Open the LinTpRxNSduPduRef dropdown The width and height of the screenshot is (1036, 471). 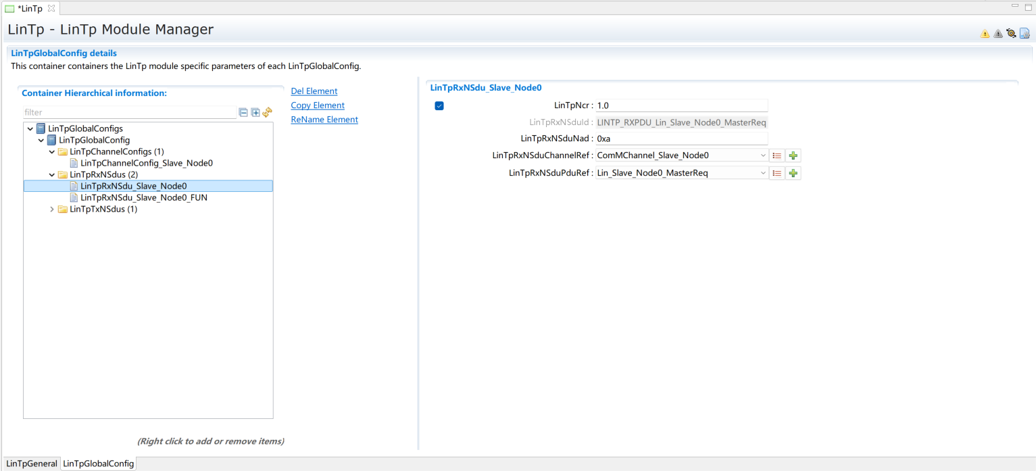click(x=763, y=173)
